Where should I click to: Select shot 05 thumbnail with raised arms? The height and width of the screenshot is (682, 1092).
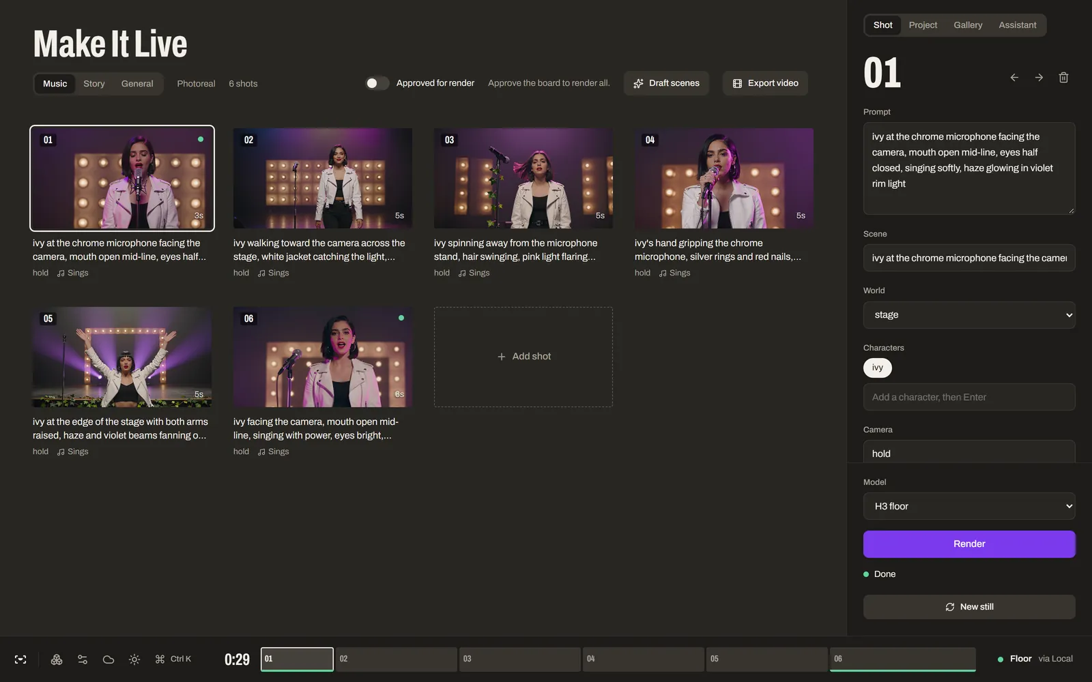click(122, 357)
